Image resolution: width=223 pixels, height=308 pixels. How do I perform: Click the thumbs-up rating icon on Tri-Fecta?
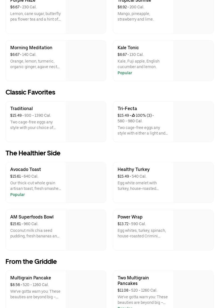[x=133, y=115]
